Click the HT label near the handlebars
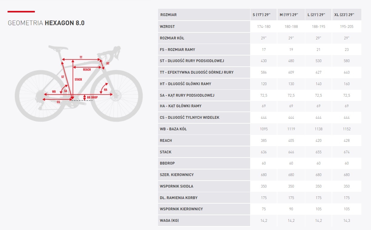Viewport: 371px width, 230px height. (108, 63)
